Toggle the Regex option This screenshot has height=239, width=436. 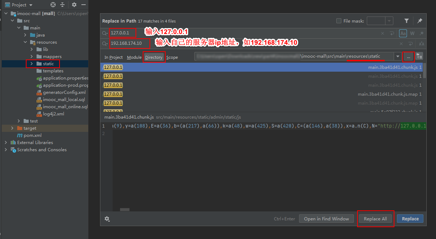[x=422, y=33]
